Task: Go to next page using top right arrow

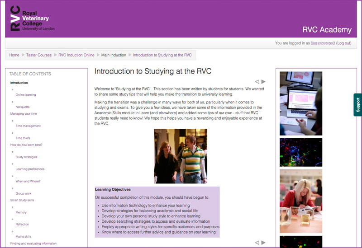Action: [263, 82]
